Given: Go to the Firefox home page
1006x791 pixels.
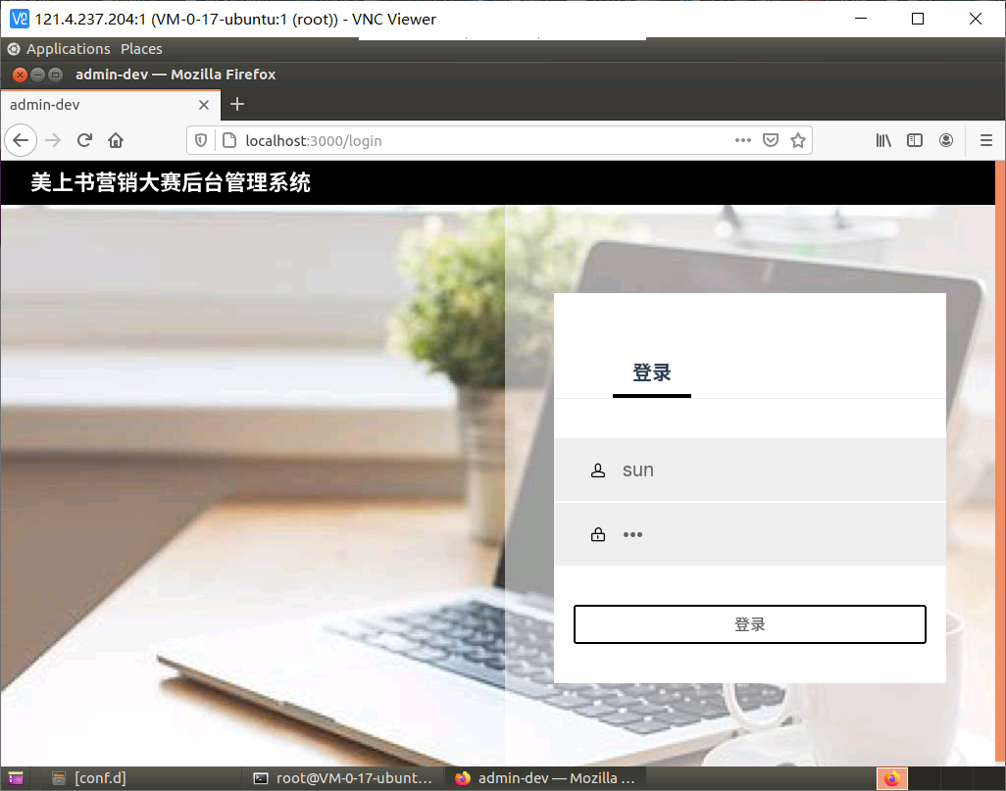Looking at the screenshot, I should click(x=116, y=140).
